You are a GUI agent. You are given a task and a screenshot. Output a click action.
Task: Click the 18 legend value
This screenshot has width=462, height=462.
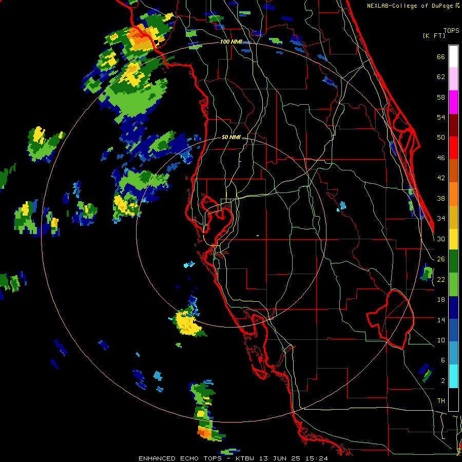point(441,300)
